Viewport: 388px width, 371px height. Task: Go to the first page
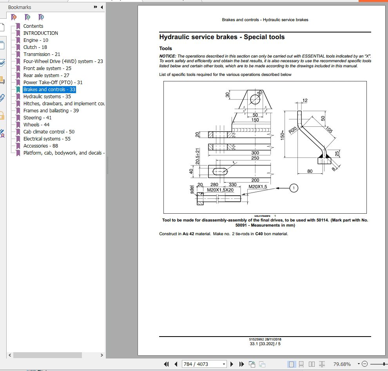[x=166, y=364]
